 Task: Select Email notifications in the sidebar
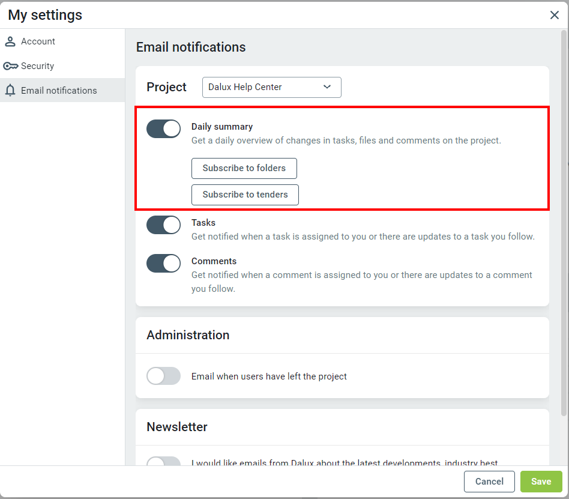tap(59, 91)
